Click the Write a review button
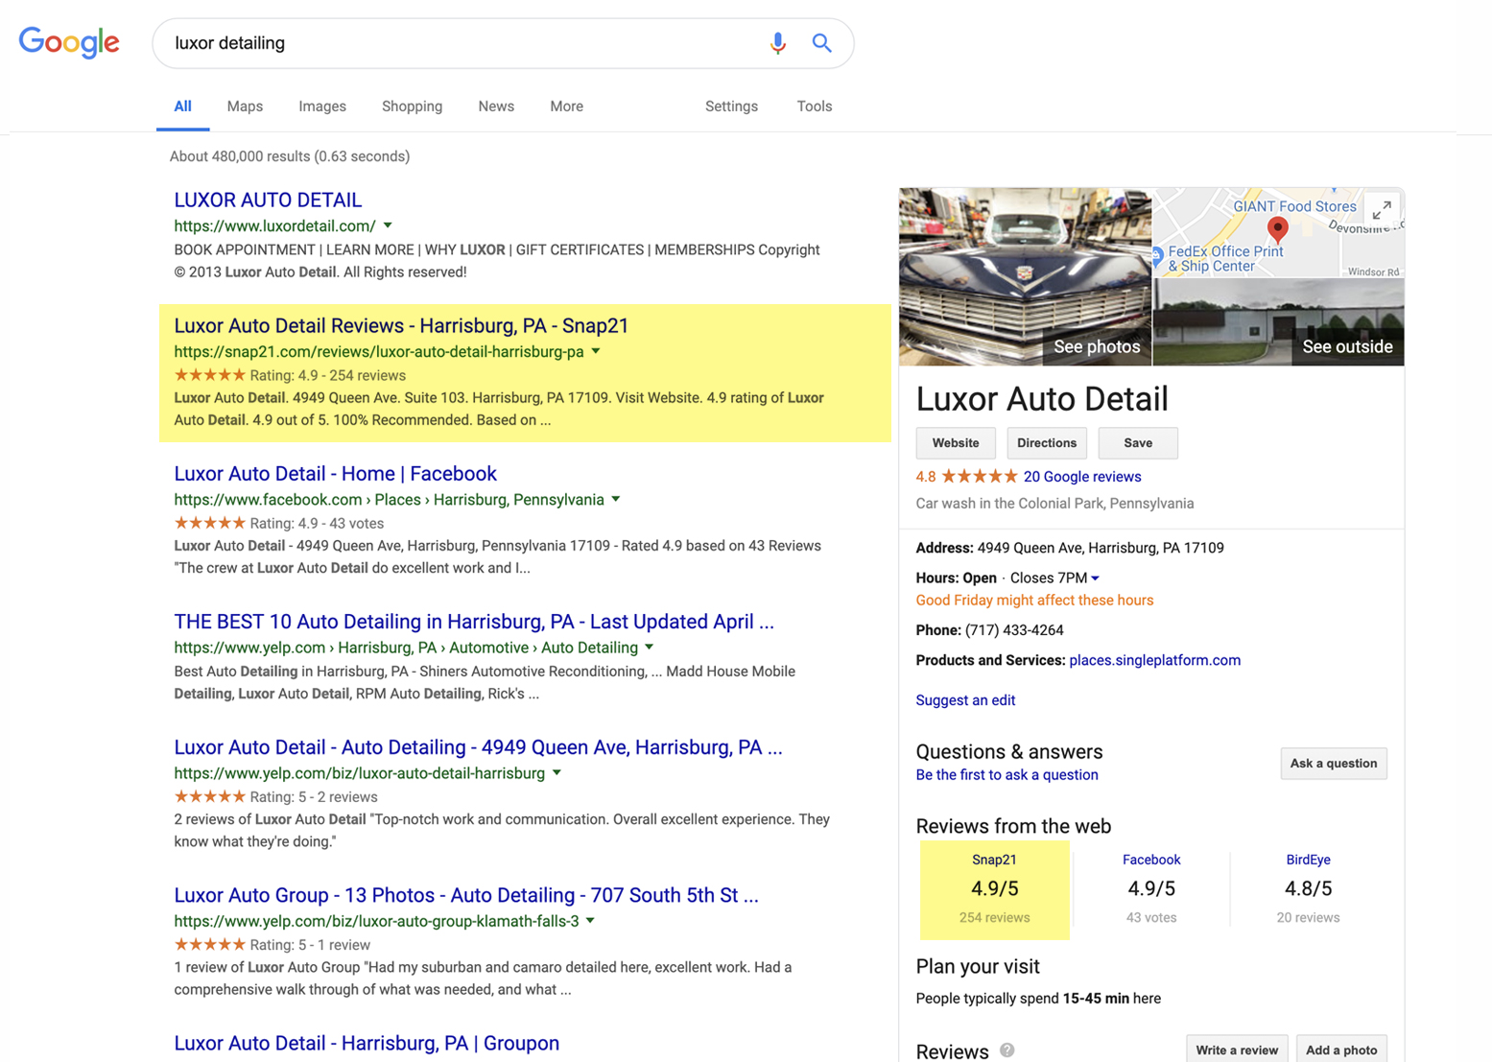Screen dimensions: 1492x1062 1237,1050
